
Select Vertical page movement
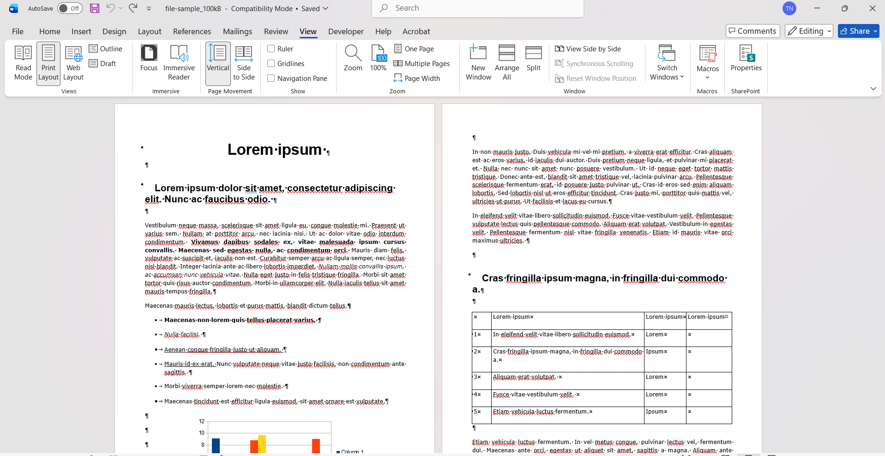point(218,63)
